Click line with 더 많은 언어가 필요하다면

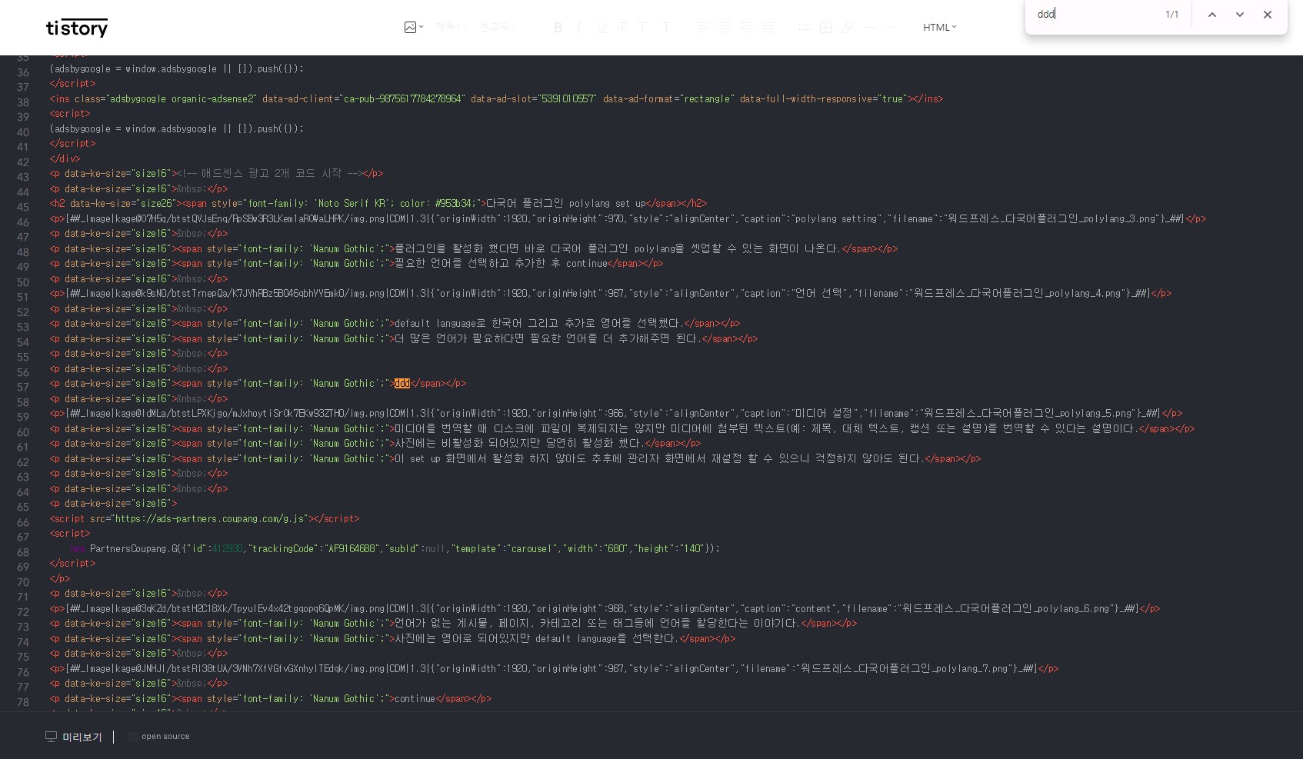(x=404, y=338)
